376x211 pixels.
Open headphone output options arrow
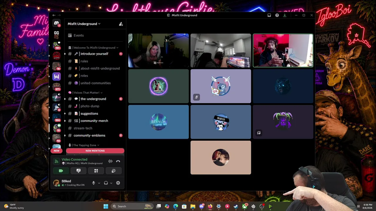pos(111,183)
